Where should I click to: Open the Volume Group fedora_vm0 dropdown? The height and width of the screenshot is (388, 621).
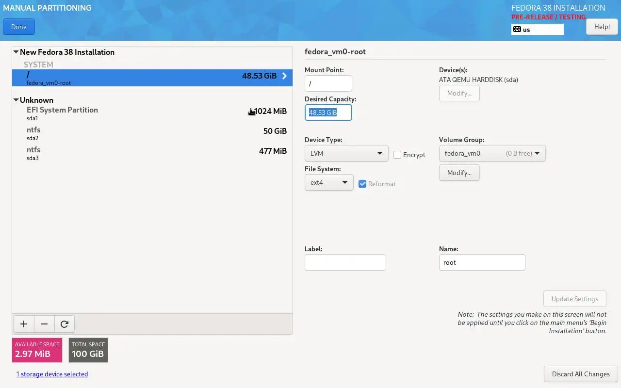coord(492,153)
